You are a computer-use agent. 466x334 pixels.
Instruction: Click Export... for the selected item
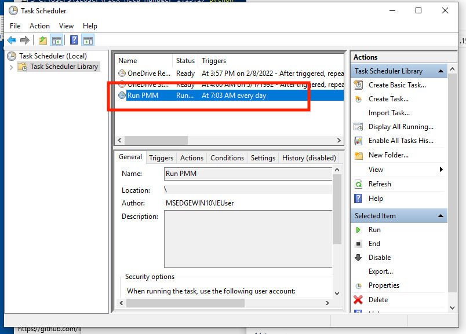click(x=381, y=271)
